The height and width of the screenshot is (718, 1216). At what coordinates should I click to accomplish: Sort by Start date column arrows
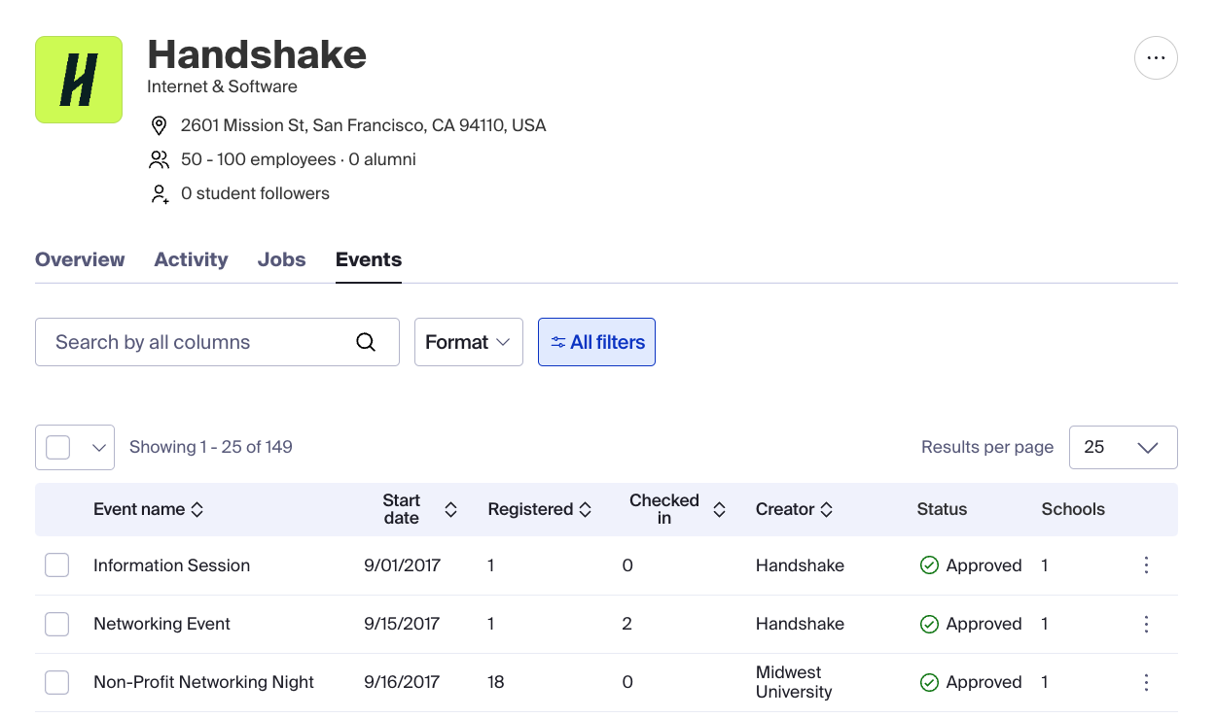point(450,509)
